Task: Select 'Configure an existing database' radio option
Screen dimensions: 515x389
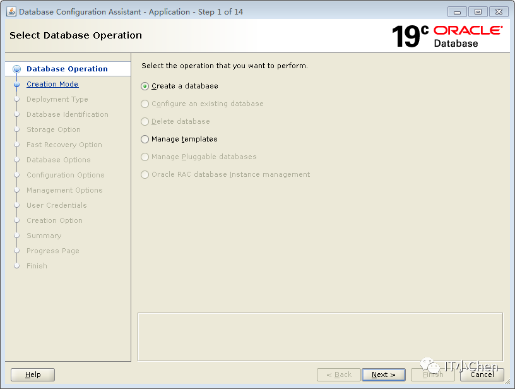Action: point(145,104)
